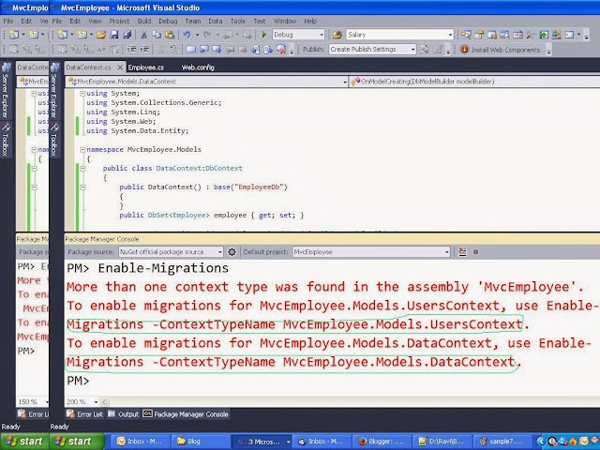Comment out selected lines icon
This screenshot has width=600, height=450.
[x=161, y=50]
